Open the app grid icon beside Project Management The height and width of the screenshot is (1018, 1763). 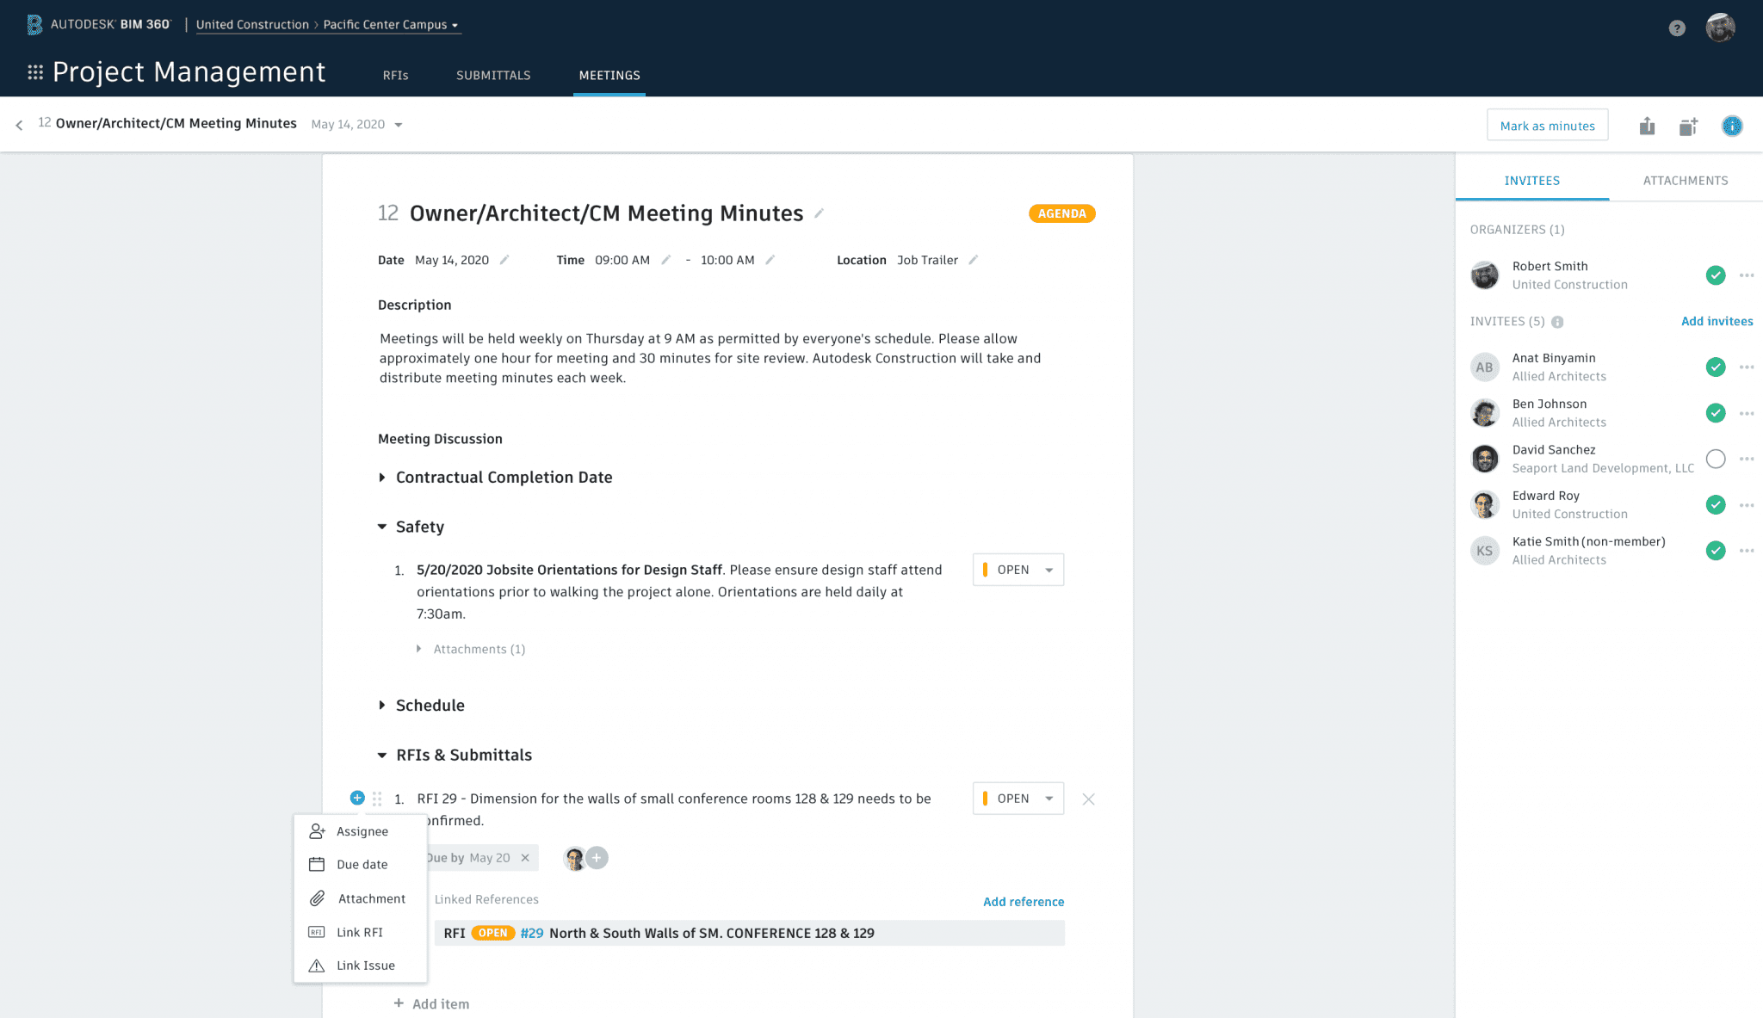coord(35,72)
